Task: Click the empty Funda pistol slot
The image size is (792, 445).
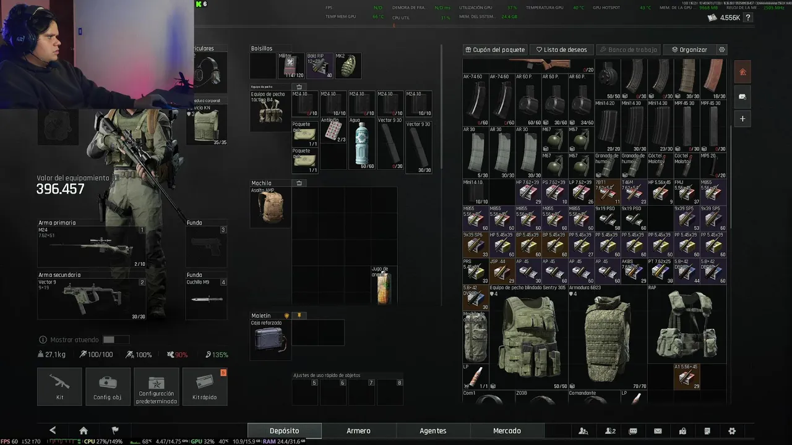Action: click(x=207, y=247)
